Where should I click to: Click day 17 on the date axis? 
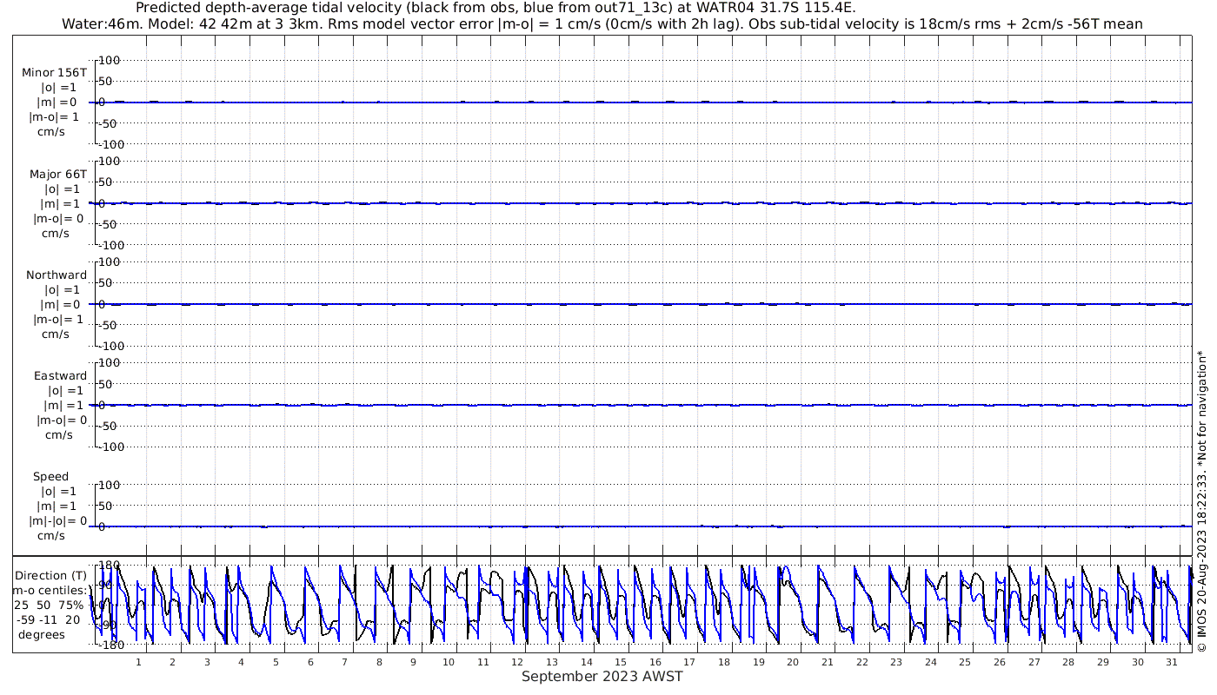pyautogui.click(x=689, y=662)
